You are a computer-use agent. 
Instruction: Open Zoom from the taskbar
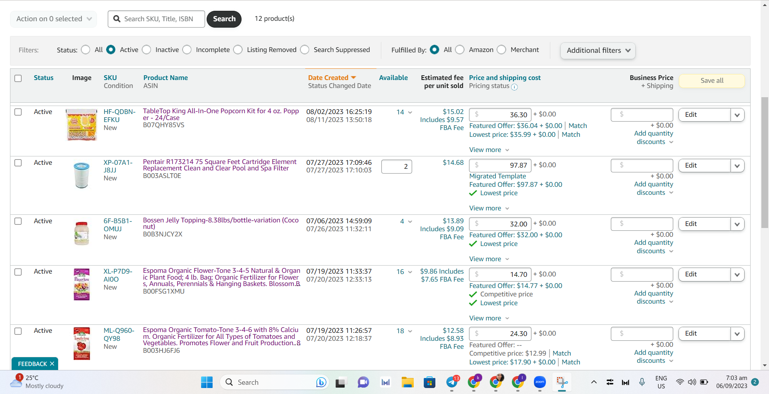click(x=540, y=382)
